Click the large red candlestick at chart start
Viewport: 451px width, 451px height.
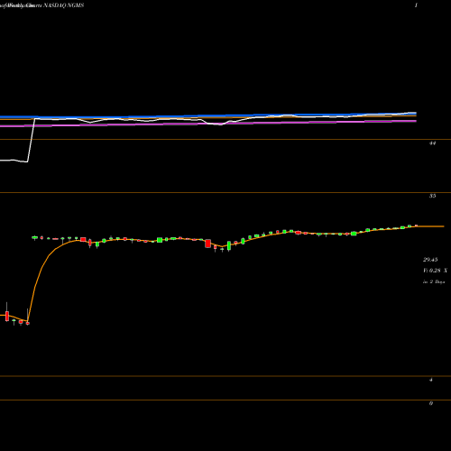pyautogui.click(x=7, y=317)
